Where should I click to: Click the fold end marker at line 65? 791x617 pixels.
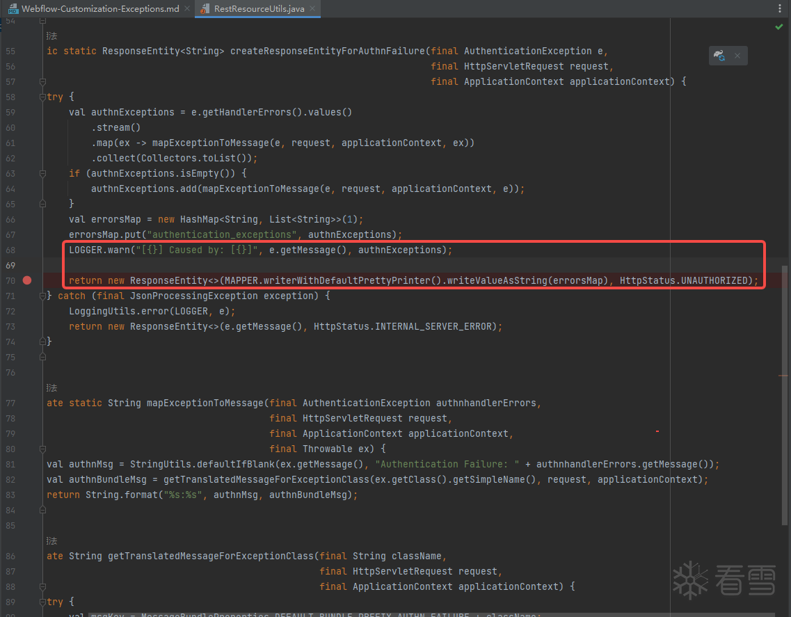[43, 204]
